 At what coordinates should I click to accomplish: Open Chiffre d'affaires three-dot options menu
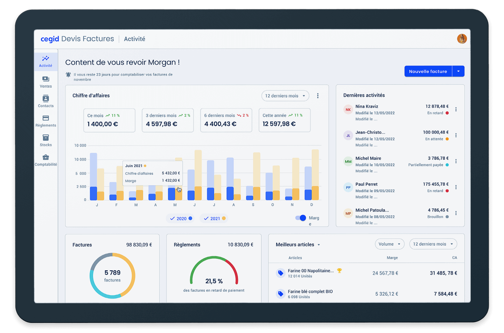317,96
